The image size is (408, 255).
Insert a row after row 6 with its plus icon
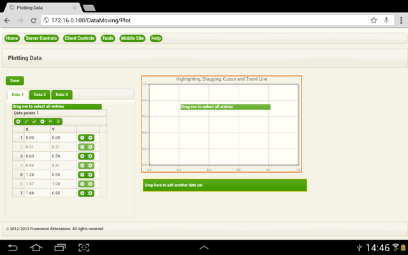(x=90, y=184)
